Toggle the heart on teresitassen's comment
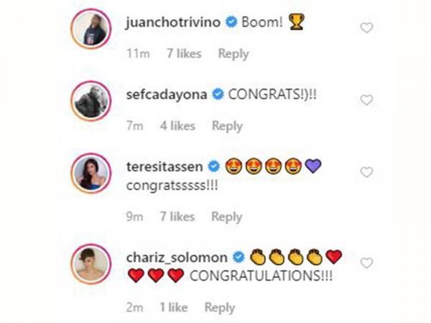The width and height of the screenshot is (431, 323). (366, 172)
